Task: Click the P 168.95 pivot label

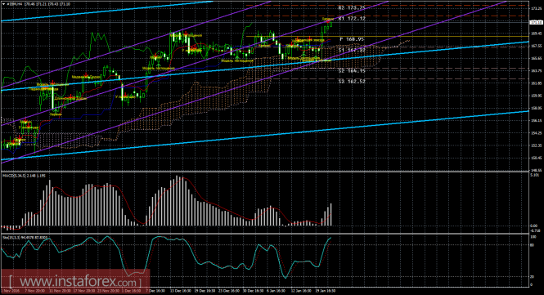Action: pos(352,39)
